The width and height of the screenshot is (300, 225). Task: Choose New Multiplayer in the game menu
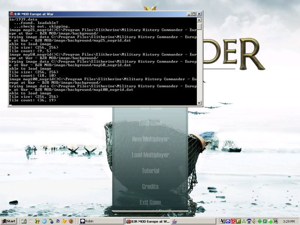click(x=150, y=139)
